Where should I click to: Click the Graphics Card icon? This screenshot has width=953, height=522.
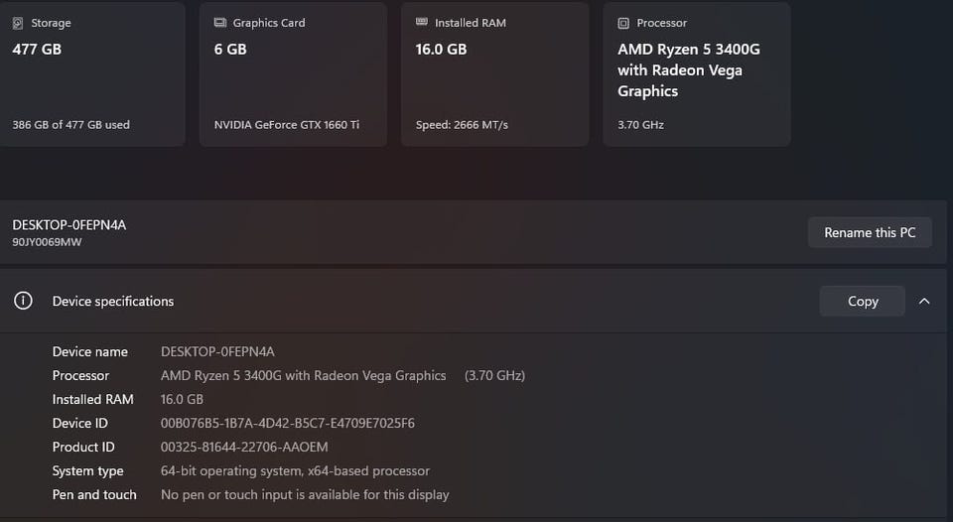[x=220, y=23]
